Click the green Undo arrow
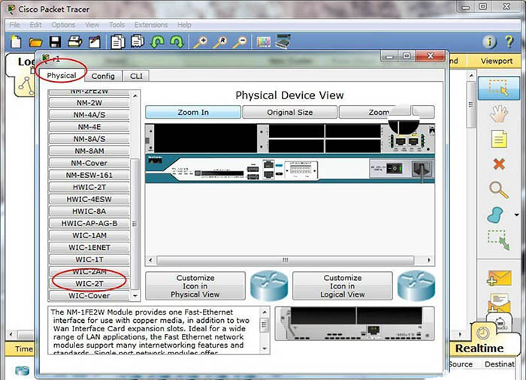Screen dimensions: 526x380 [x=157, y=42]
